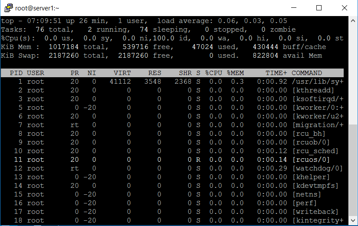Click the scrollbar down arrow

pos(353,220)
